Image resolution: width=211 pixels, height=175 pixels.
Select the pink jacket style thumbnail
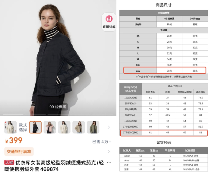tap(50, 127)
